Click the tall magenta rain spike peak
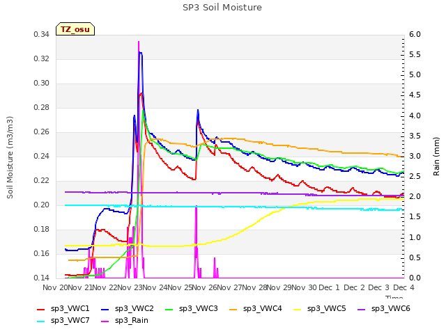This screenshot has height=334, width=446. pyautogui.click(x=139, y=42)
